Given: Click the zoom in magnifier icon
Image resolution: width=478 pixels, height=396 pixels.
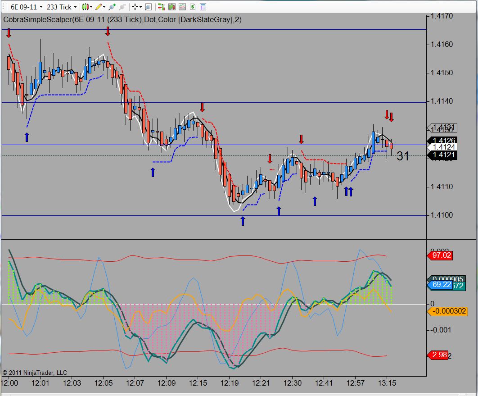Looking at the screenshot, I should (x=112, y=7).
